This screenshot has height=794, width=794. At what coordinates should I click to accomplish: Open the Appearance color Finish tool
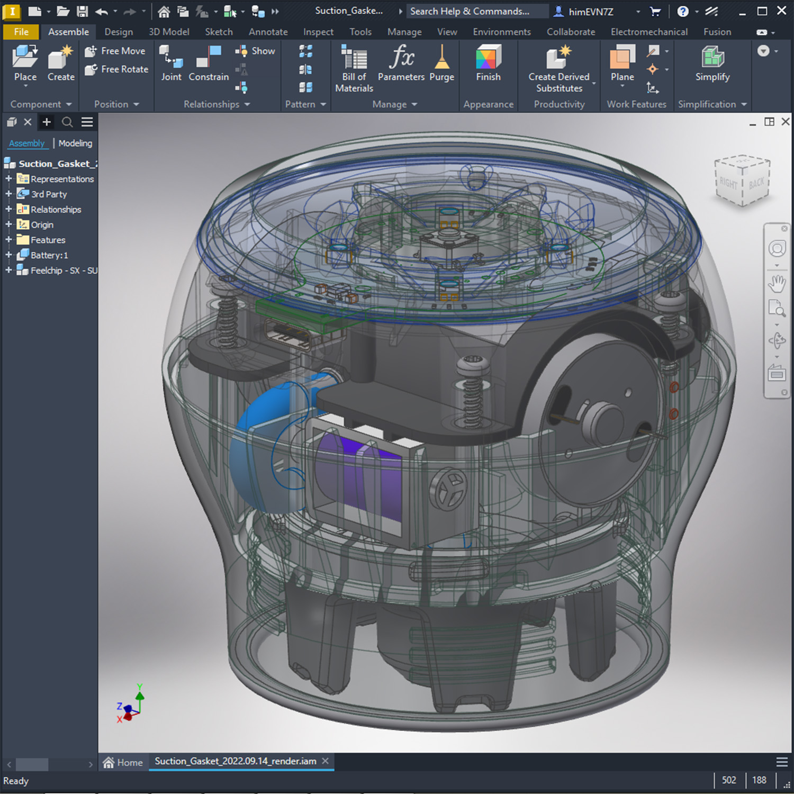click(488, 64)
